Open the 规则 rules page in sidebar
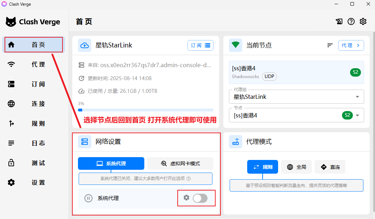The width and height of the screenshot is (375, 219). (x=33, y=123)
